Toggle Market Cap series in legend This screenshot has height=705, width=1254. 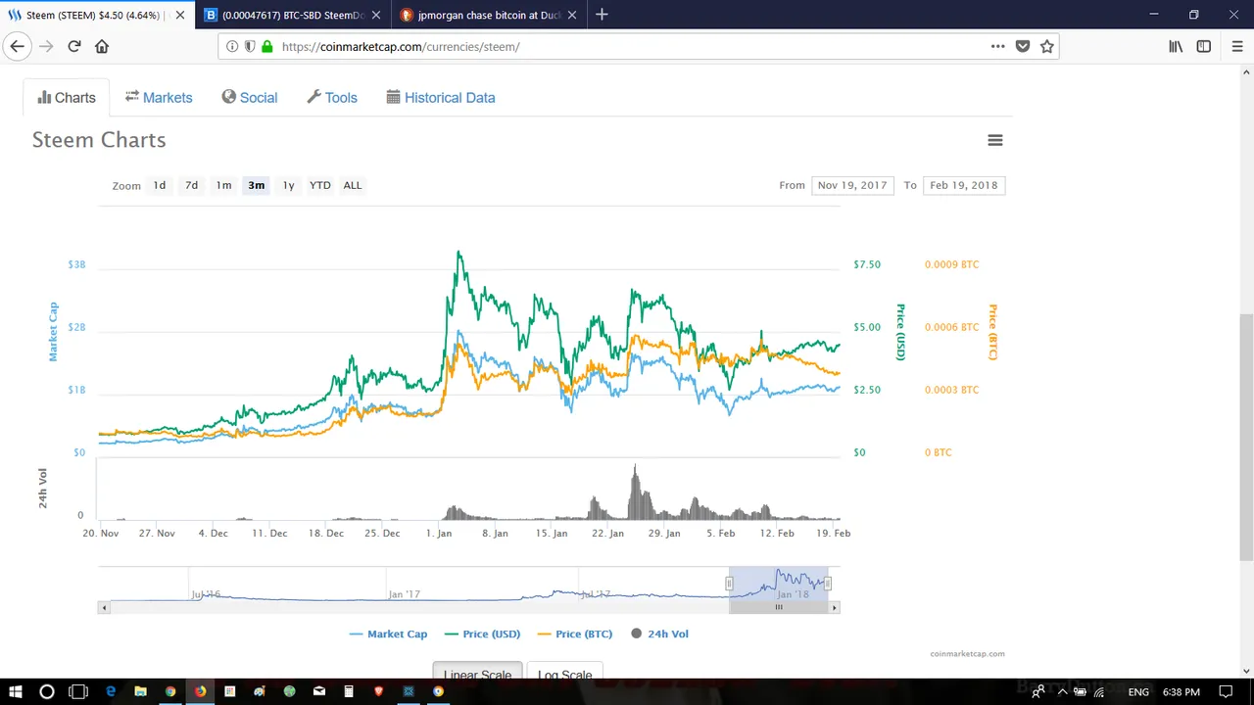pyautogui.click(x=389, y=634)
